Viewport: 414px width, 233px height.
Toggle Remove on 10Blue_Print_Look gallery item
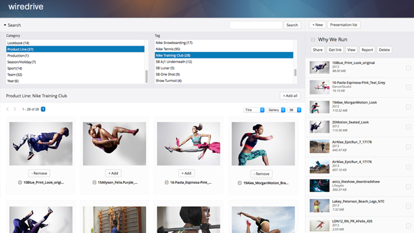(x=39, y=173)
